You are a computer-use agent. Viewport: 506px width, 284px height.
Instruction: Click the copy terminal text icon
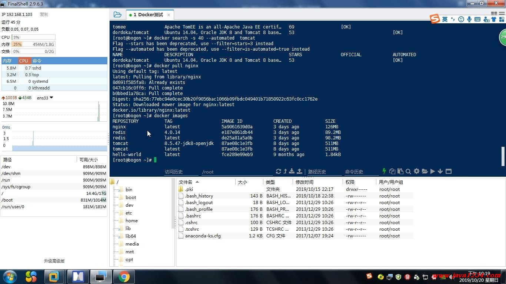click(393, 171)
